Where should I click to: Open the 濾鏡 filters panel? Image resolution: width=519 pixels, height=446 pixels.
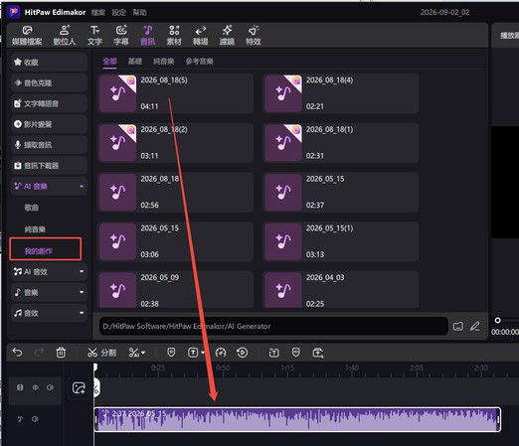point(227,36)
